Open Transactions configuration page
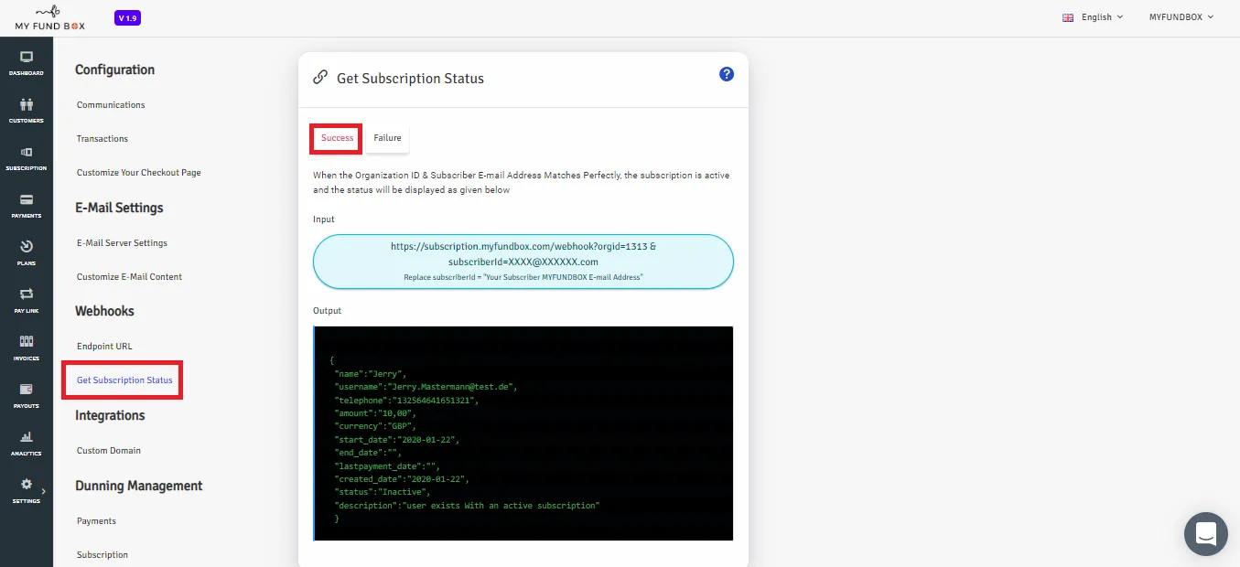Viewport: 1240px width, 567px height. click(102, 139)
